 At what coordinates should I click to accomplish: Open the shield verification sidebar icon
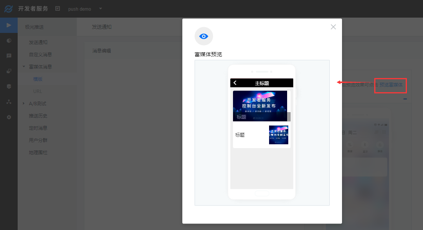[9, 86]
